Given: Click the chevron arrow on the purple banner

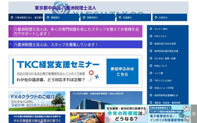Looking at the screenshot, I should pos(11,29).
